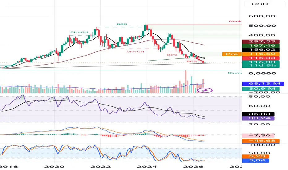Click the orange 5,23 stochastic label
The width and height of the screenshot is (288, 170).
click(x=256, y=156)
